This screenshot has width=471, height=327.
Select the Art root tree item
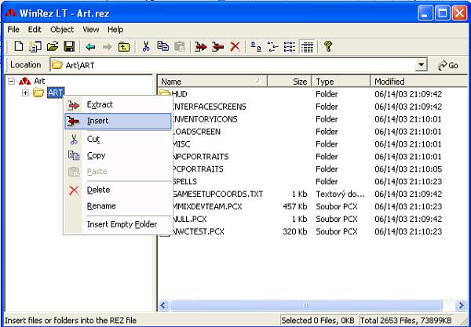coord(39,81)
